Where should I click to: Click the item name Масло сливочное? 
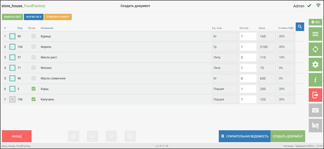(53, 78)
